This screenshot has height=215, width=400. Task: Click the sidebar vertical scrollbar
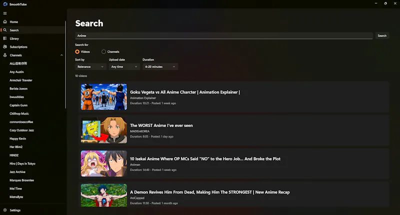[65, 65]
